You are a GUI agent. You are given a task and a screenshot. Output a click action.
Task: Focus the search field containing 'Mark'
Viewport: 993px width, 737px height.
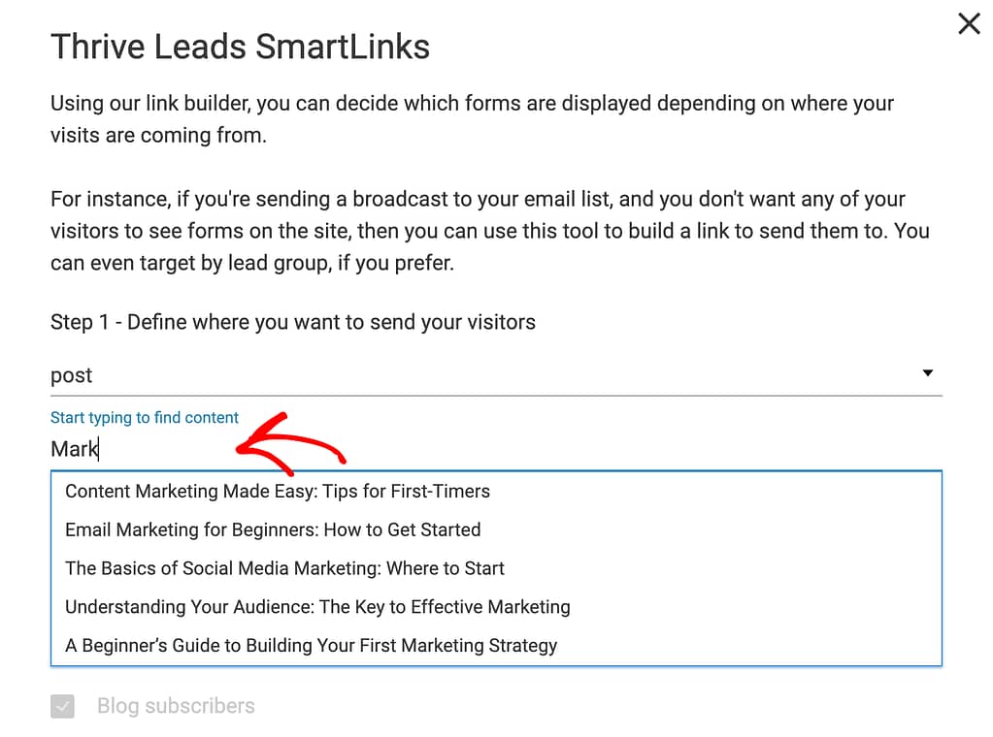pos(496,449)
